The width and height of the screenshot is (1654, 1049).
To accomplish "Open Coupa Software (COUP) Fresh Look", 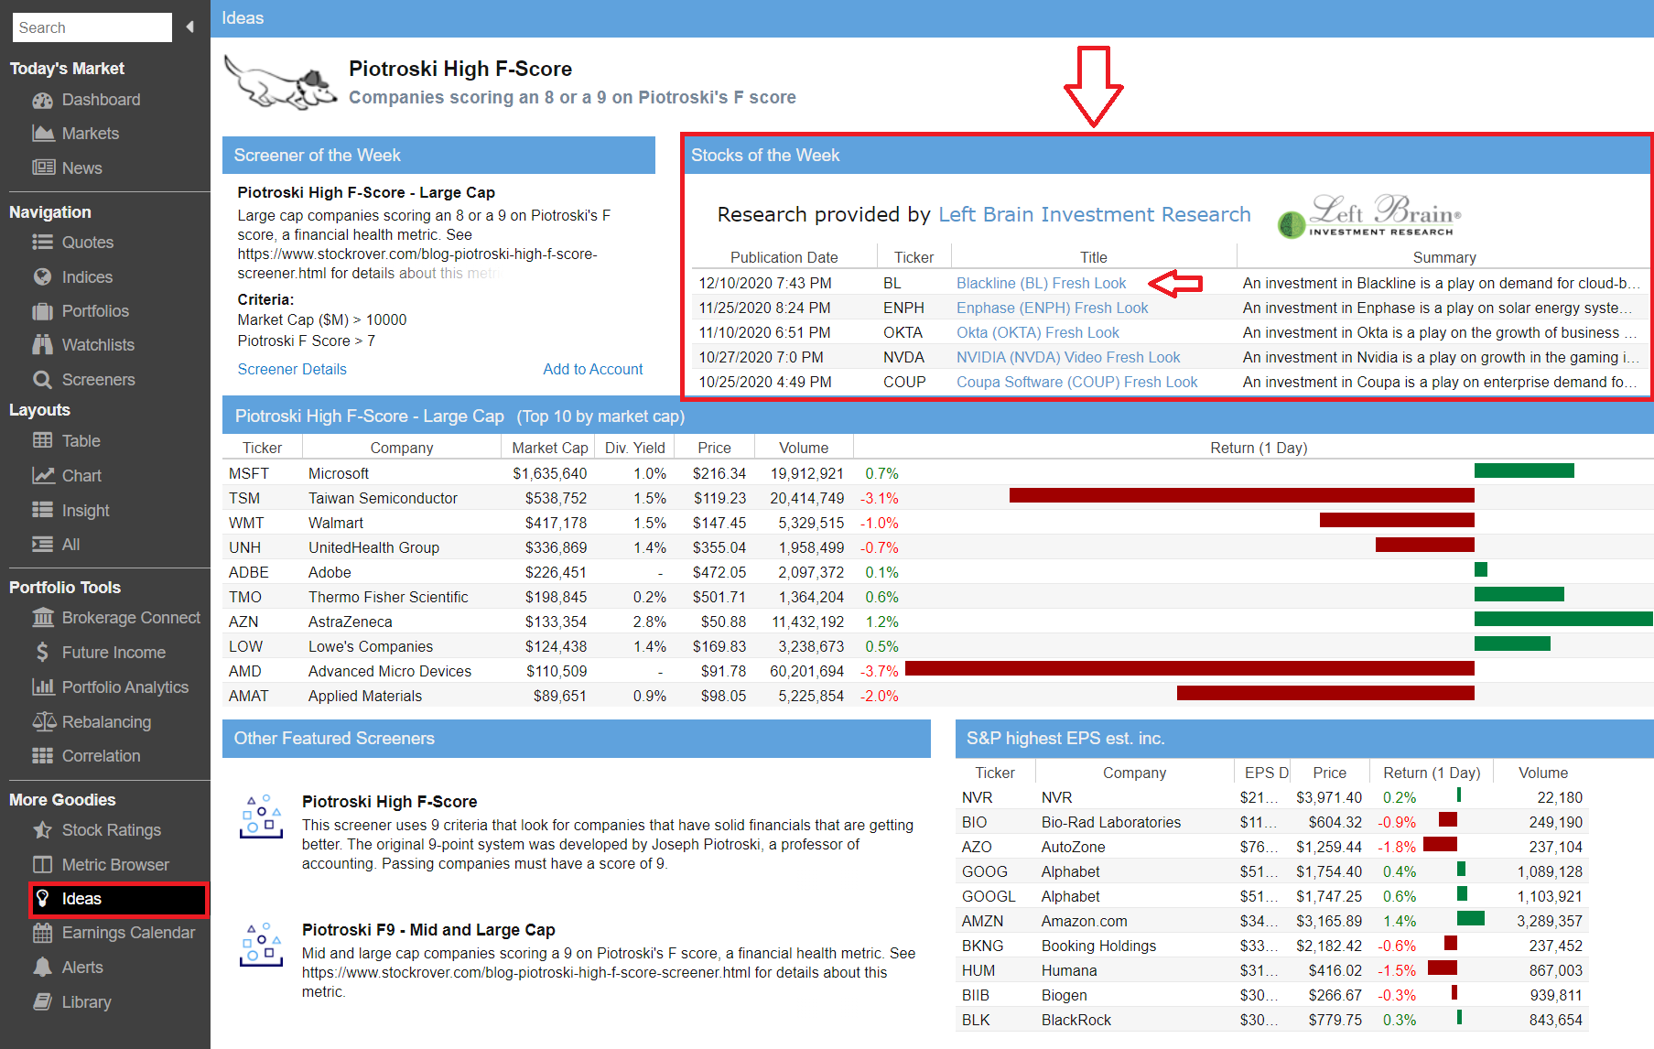I will pos(1077,382).
